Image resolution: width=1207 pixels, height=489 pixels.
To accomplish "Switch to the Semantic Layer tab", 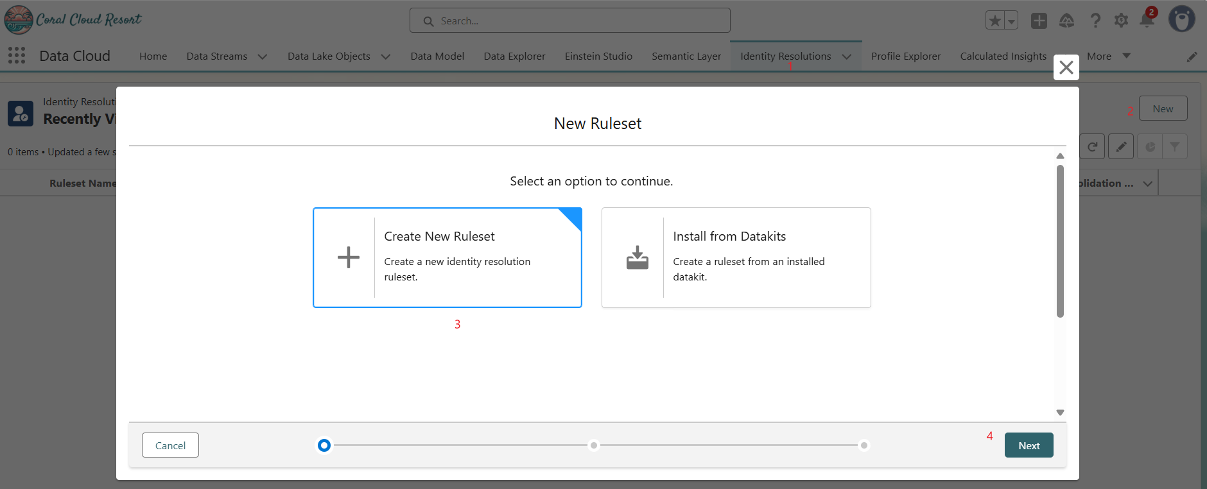I will pyautogui.click(x=686, y=56).
